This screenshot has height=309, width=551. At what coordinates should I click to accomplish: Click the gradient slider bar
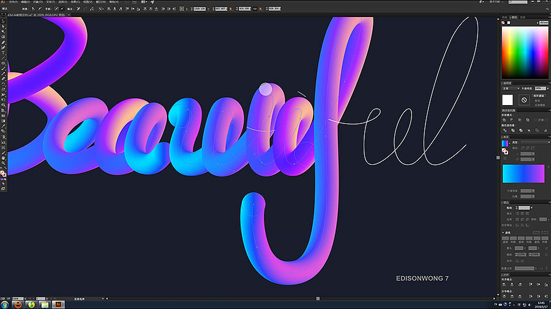[x=523, y=173]
